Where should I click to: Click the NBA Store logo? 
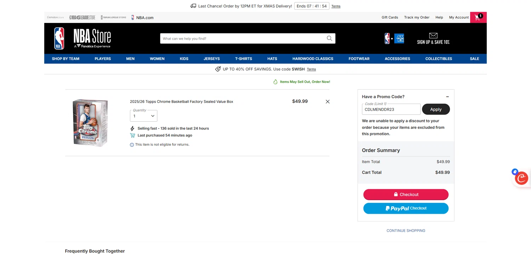click(x=82, y=38)
